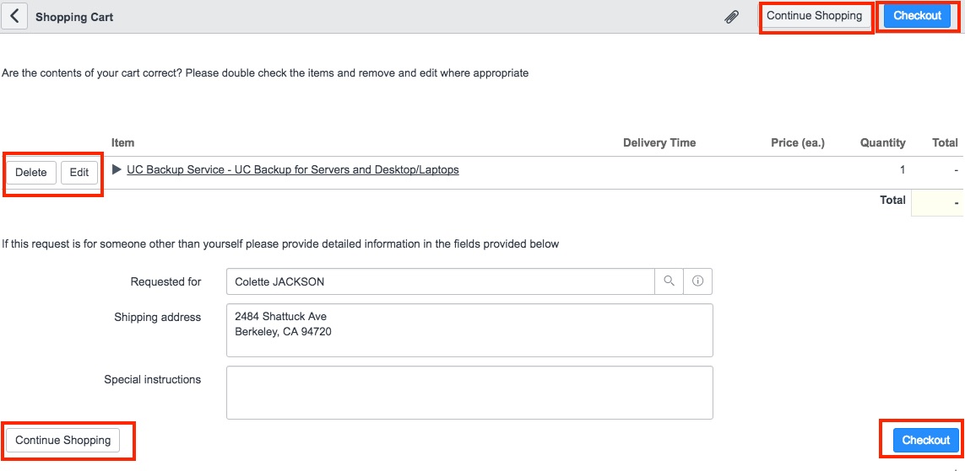Viewport: 965px width, 471px height.
Task: Click the Checkout button in the header
Action: pos(917,16)
